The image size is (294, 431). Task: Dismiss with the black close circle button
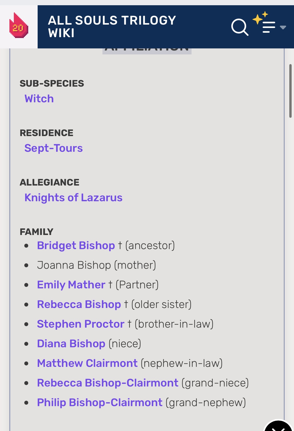pos(278,427)
